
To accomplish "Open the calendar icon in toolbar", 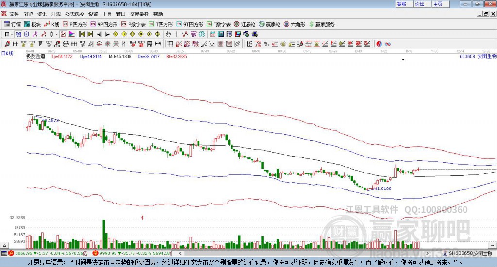I will tap(213, 34).
